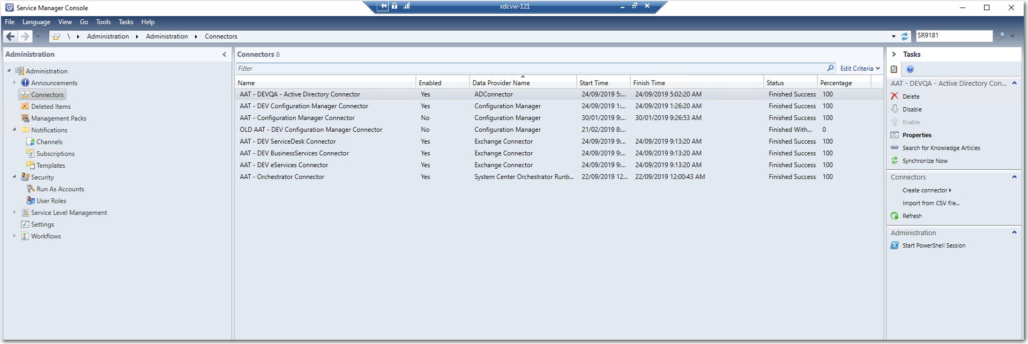1028x344 pixels.
Task: Click Search for Knowledge Articles link
Action: [941, 148]
